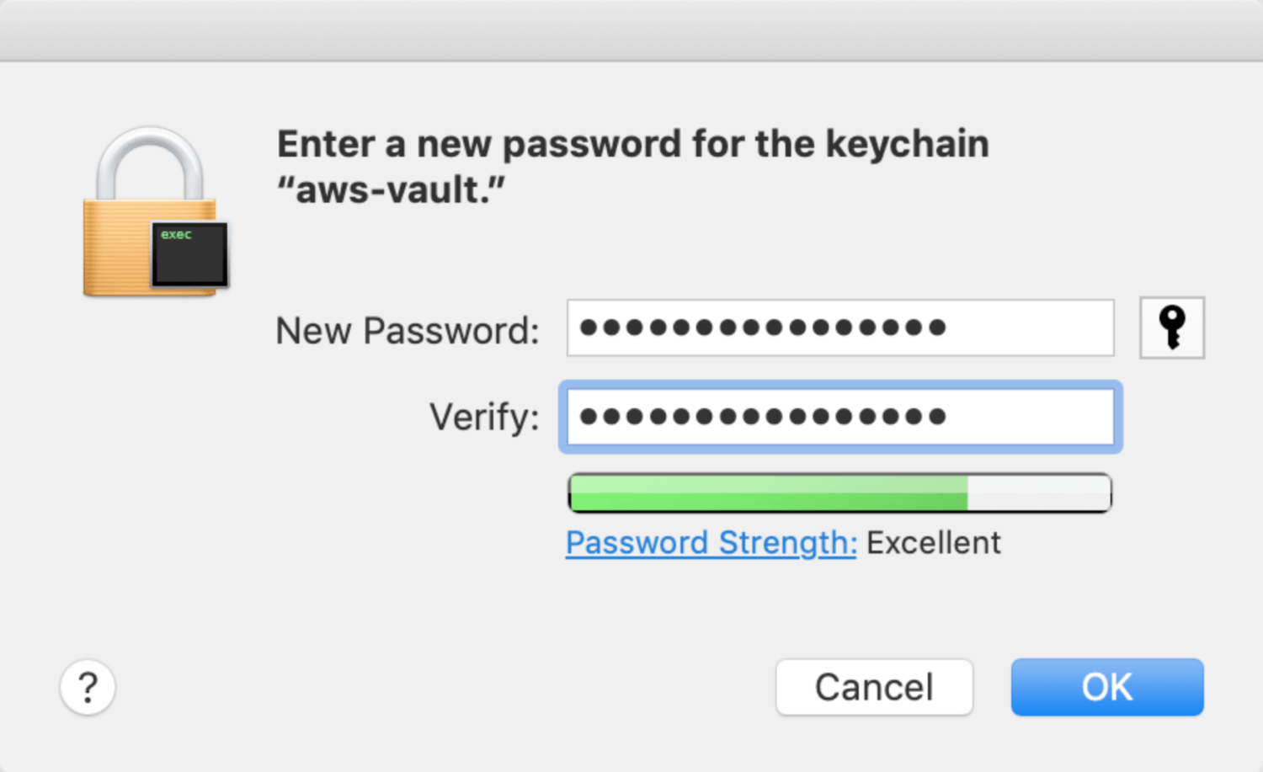The image size is (1263, 772).
Task: Click the golden padlock keychain icon
Action: coord(155,212)
